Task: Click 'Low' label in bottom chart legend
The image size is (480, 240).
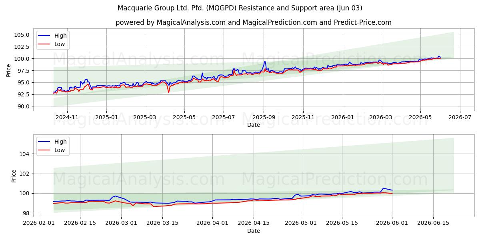Action: tap(60, 150)
